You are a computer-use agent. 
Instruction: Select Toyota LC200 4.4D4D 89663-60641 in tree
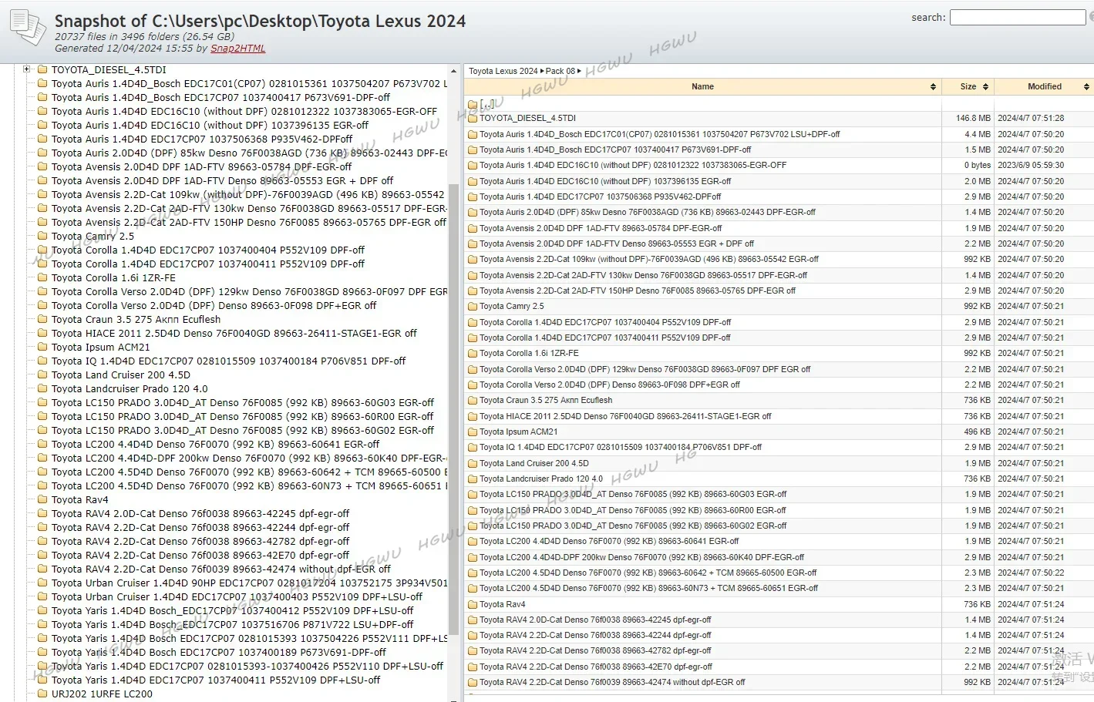pos(215,444)
